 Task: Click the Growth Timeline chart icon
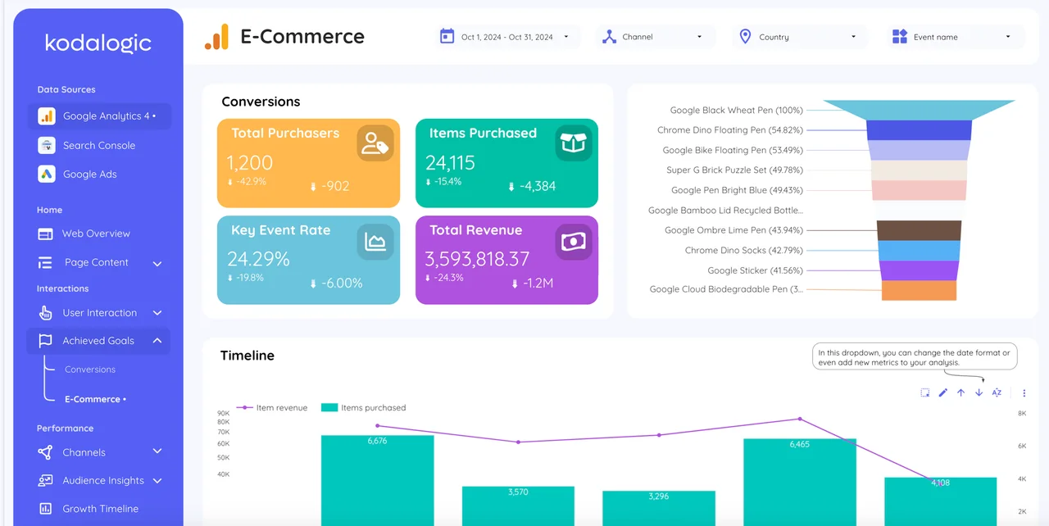[46, 509]
